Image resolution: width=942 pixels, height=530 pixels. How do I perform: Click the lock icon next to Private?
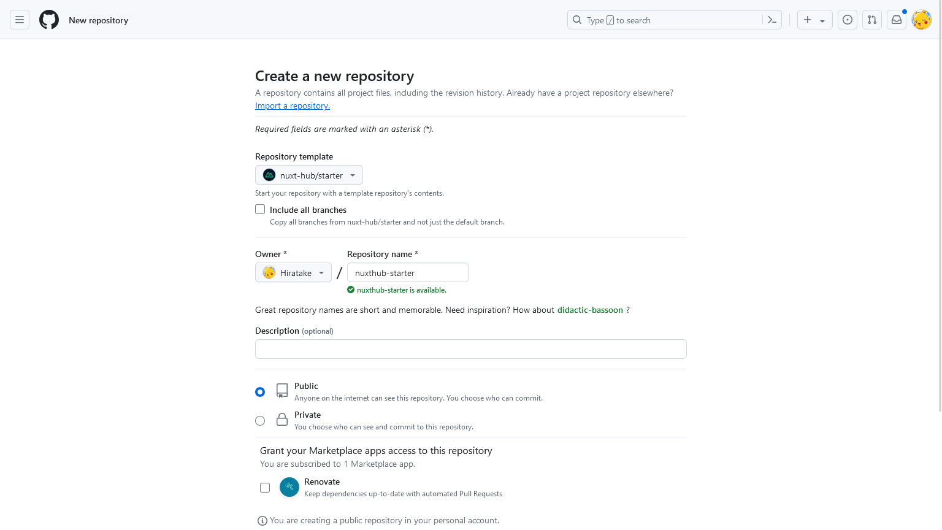282,420
